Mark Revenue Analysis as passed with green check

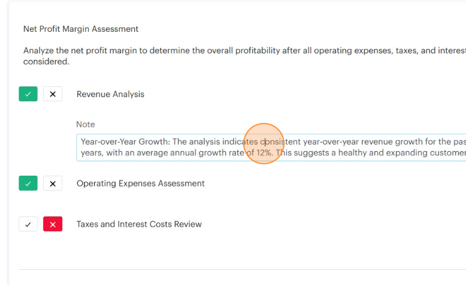coord(28,94)
